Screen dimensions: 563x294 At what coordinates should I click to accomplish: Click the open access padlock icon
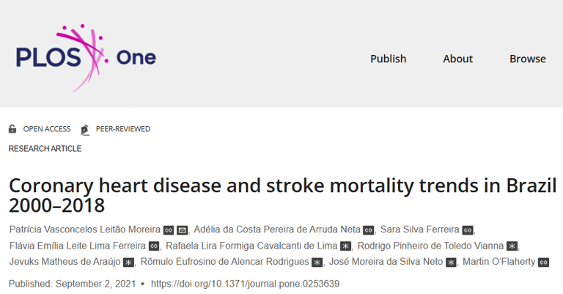12,129
